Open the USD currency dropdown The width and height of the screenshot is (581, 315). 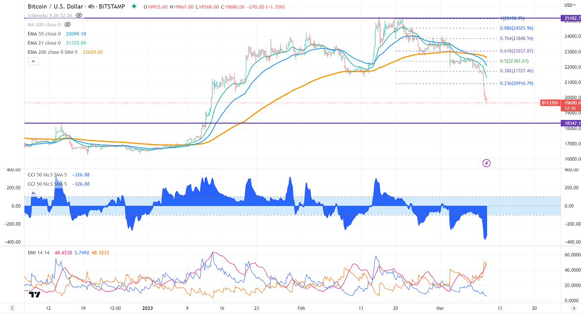(569, 5)
